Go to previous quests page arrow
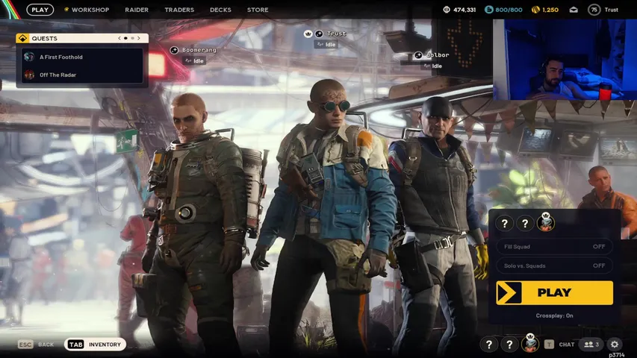The width and height of the screenshot is (637, 358). [119, 38]
